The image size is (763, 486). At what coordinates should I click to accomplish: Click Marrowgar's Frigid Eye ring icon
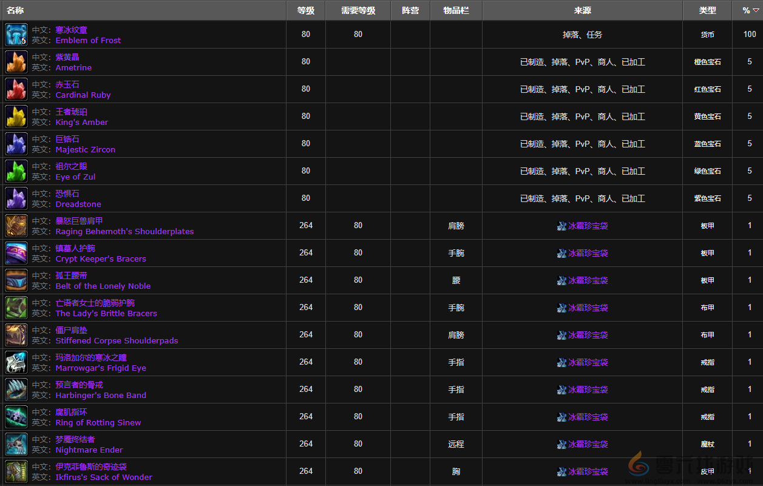[x=16, y=362]
